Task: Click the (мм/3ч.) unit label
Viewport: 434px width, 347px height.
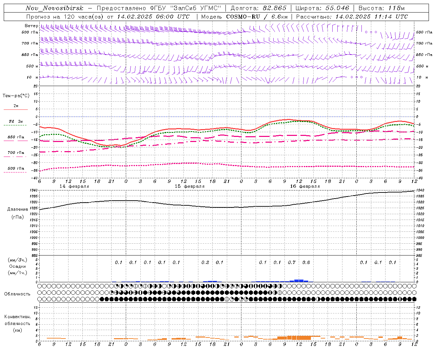Action: coord(17,260)
